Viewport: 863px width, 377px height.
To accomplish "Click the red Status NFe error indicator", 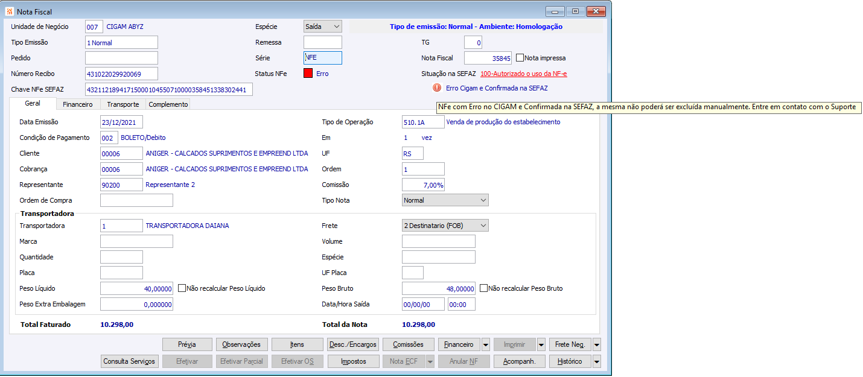I will click(x=308, y=74).
